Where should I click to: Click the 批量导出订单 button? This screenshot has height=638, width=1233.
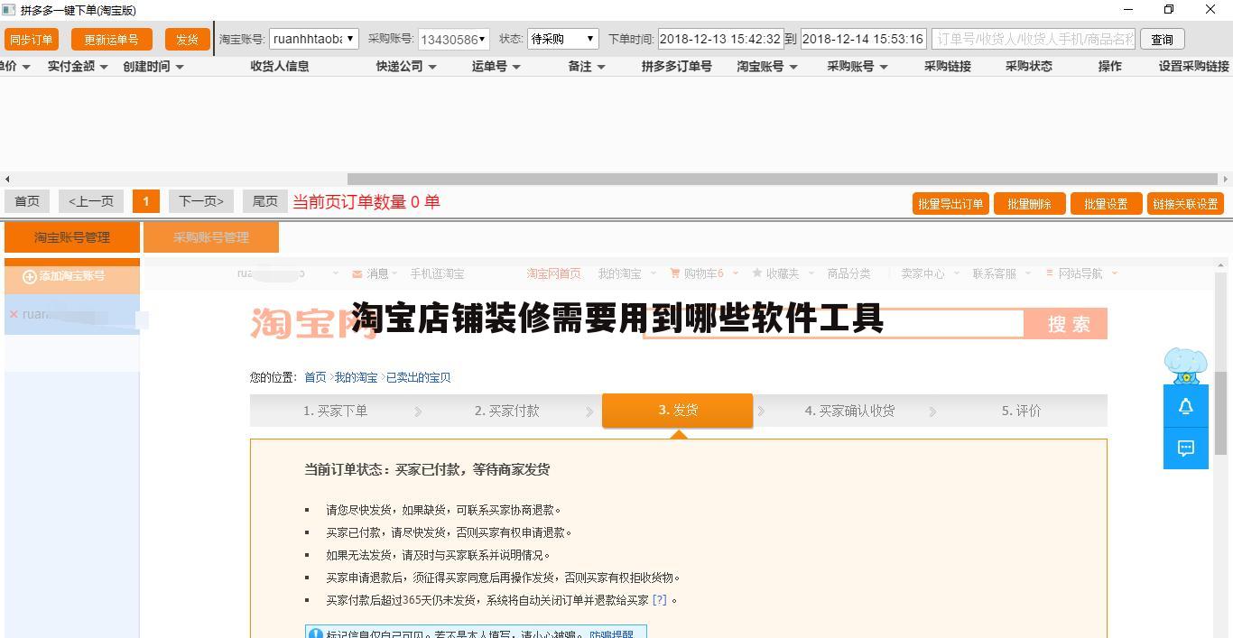[x=950, y=204]
